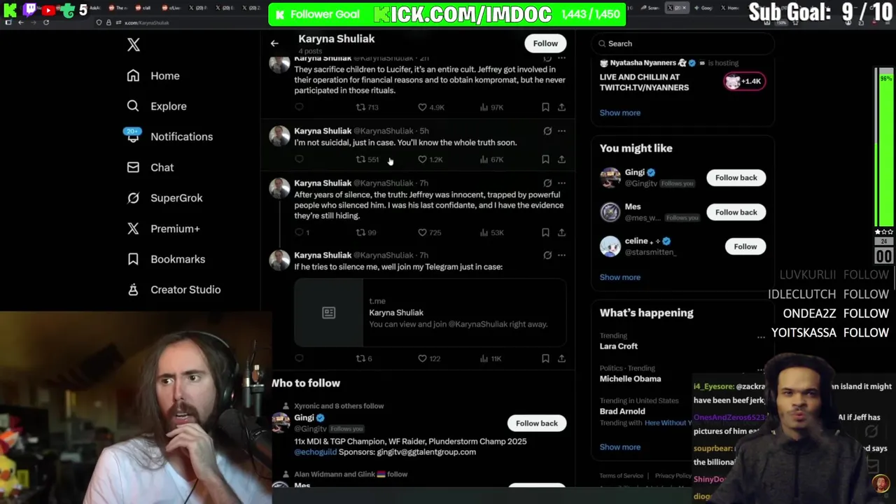The height and width of the screenshot is (504, 896).
Task: Show more under You might like
Action: tap(619, 277)
